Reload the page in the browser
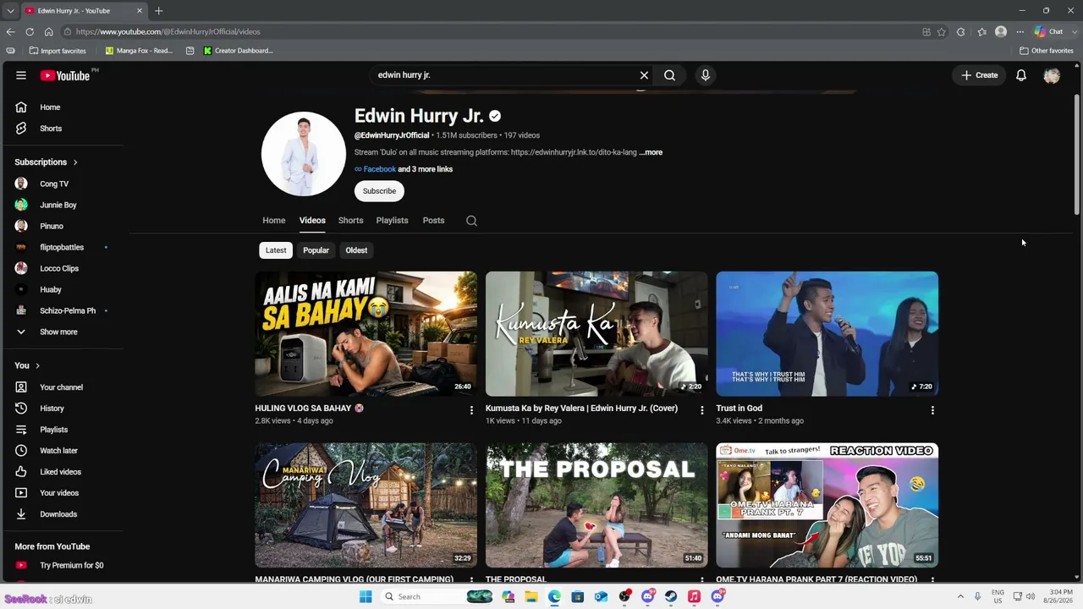This screenshot has height=609, width=1083. coord(30,32)
